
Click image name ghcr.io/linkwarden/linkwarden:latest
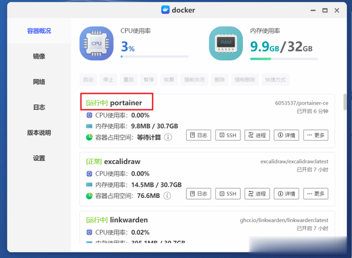[284, 220]
